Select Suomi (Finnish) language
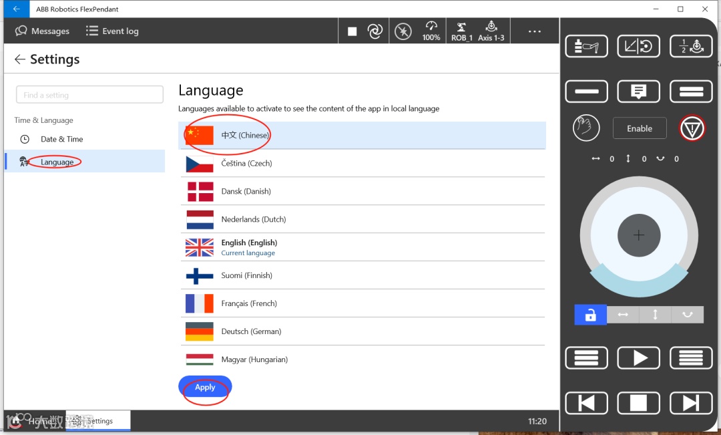The width and height of the screenshot is (721, 435). pos(362,276)
